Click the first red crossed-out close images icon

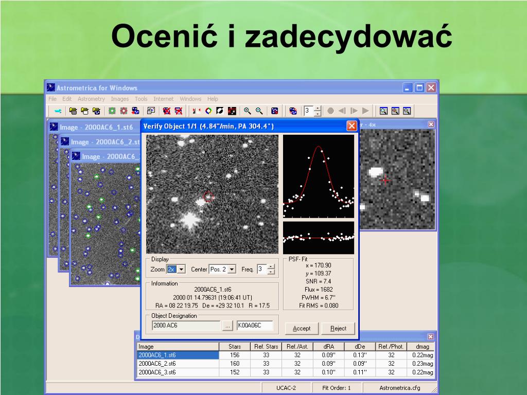pyautogui.click(x=166, y=111)
